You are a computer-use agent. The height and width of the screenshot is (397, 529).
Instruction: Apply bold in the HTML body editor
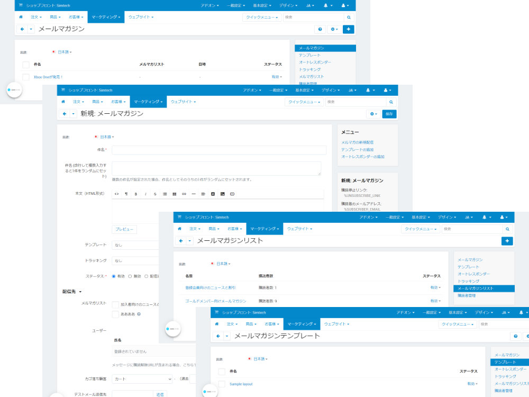(136, 194)
